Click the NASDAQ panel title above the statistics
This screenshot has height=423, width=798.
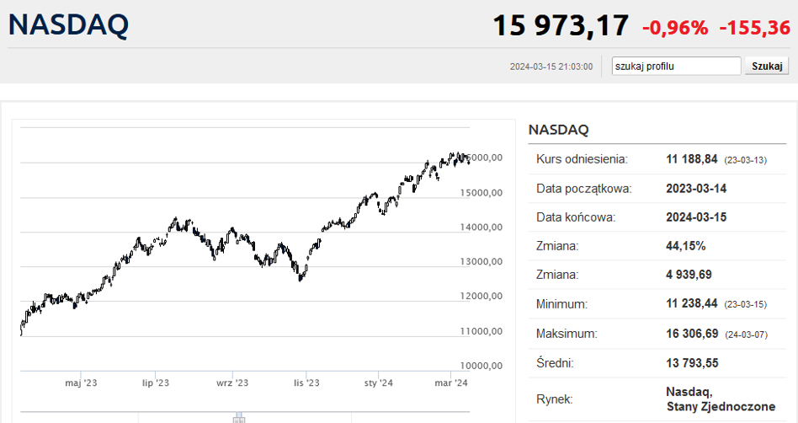coord(558,130)
